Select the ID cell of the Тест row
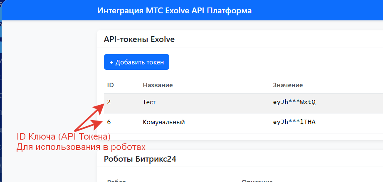 point(109,102)
